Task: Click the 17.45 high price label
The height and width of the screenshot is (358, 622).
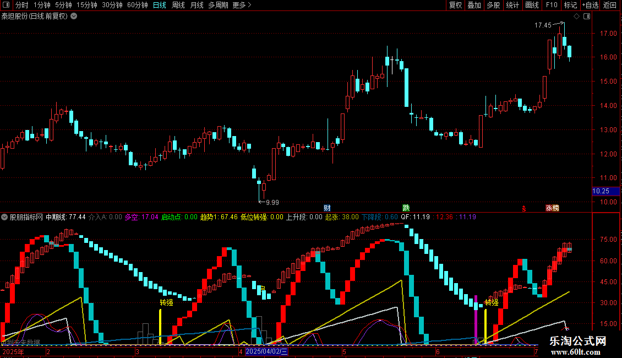Action: pyautogui.click(x=543, y=25)
